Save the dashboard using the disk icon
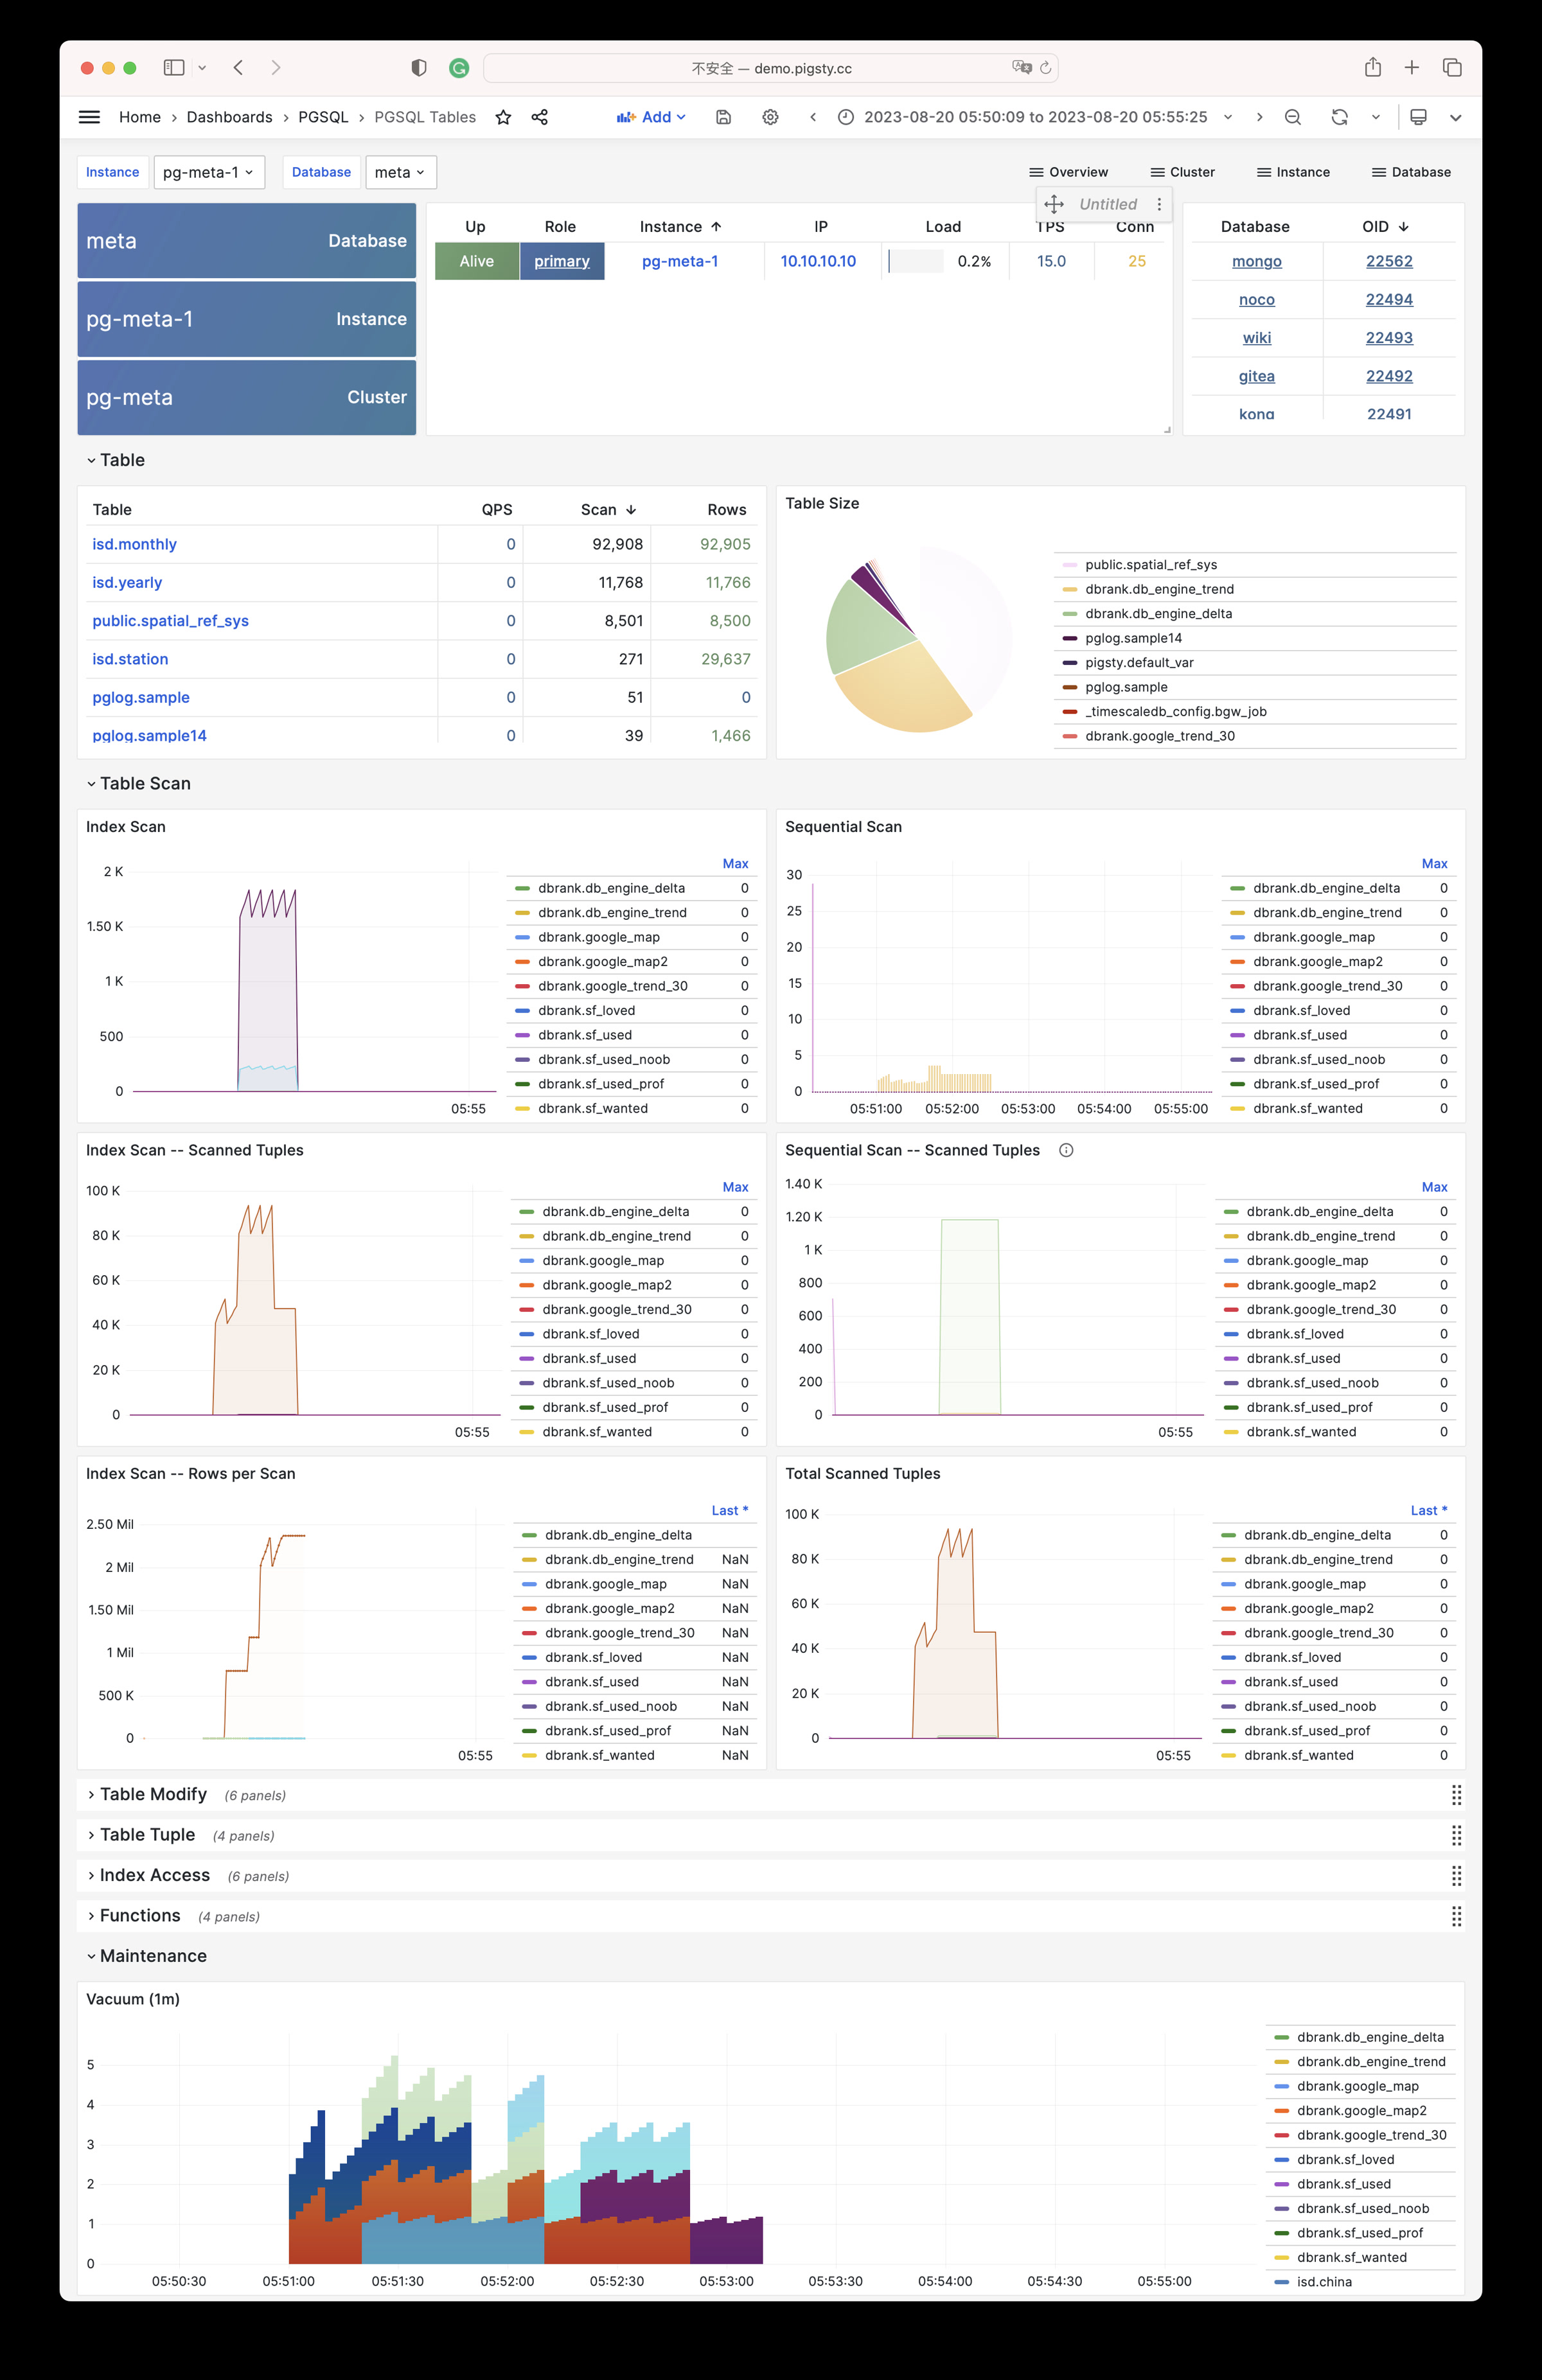1542x2380 pixels. (723, 117)
